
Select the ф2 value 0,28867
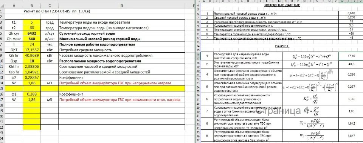coord(32,78)
